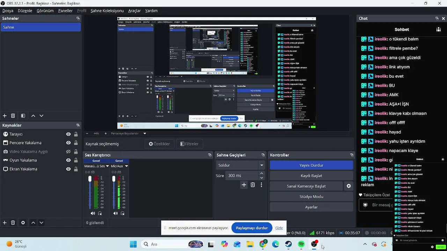Screen dimensions: 447x251
Task: Add a new source in Kaynaklar panel
Action: (5, 223)
